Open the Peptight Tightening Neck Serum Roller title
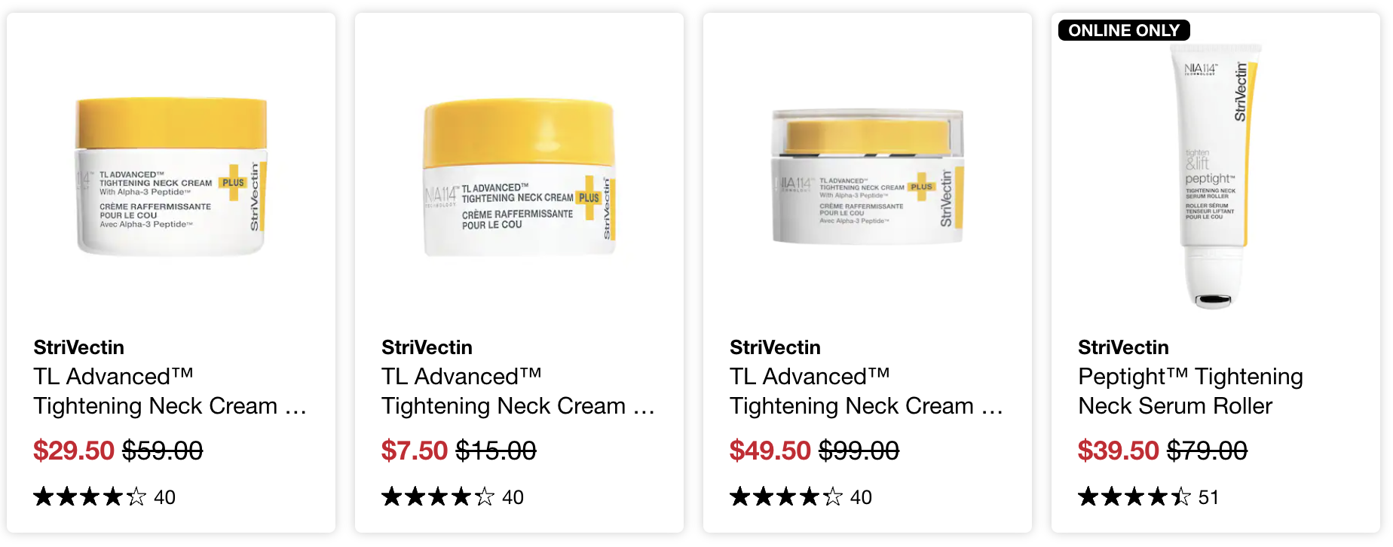Viewport: 1393px width, 547px height. [x=1190, y=391]
